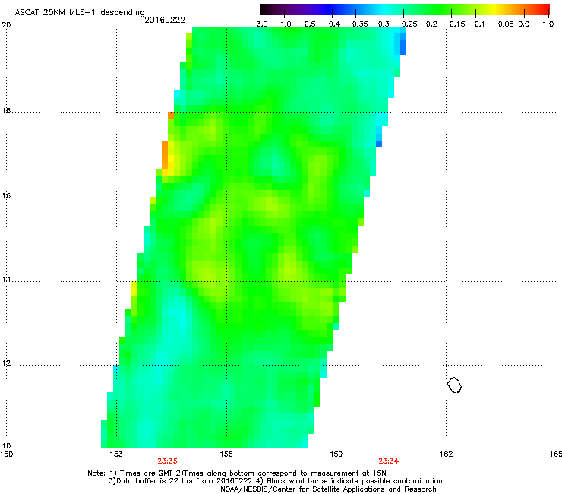Click the colorbar label -0.15
The height and width of the screenshot is (494, 562).
coord(454,24)
